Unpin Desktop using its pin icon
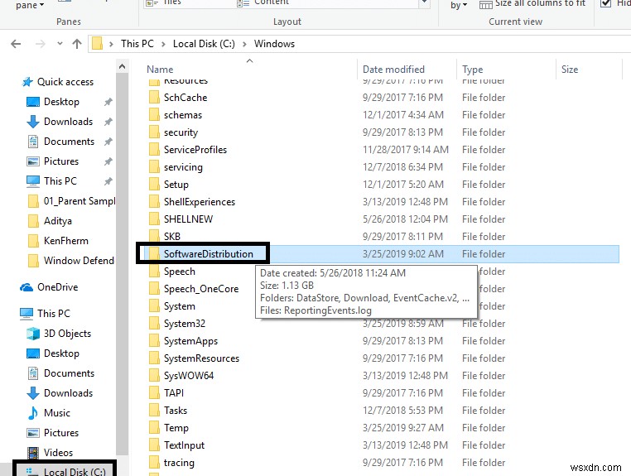 (x=108, y=102)
